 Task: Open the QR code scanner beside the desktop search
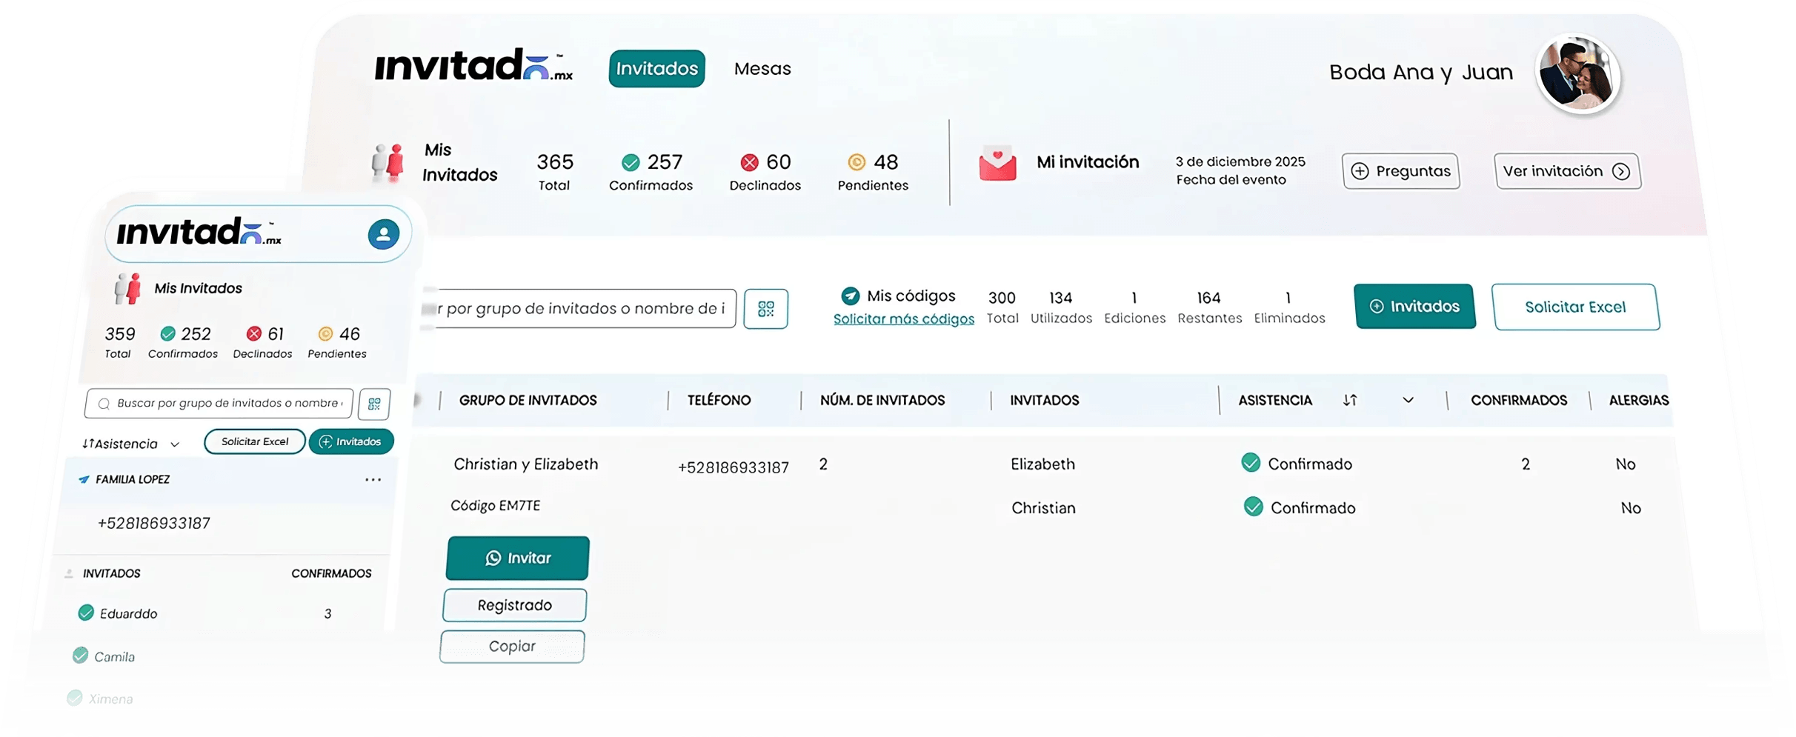point(766,308)
